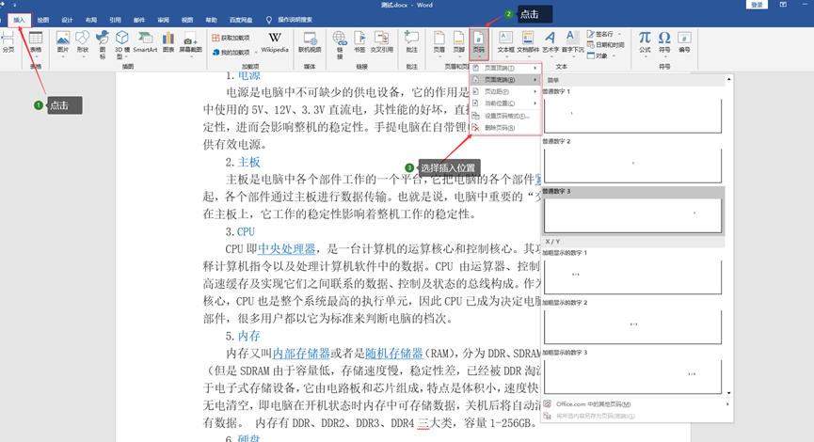Insert a SmartArt graphic

[x=145, y=42]
